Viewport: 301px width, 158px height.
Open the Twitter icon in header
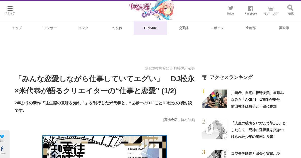pyautogui.click(x=231, y=10)
